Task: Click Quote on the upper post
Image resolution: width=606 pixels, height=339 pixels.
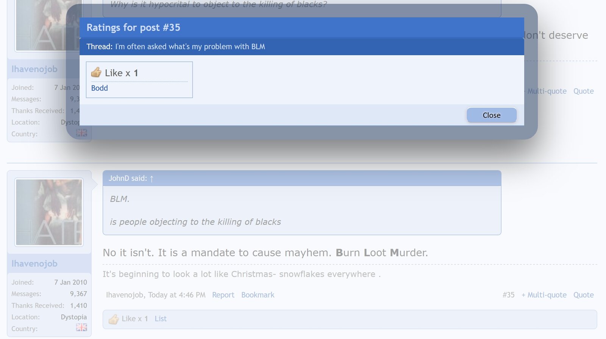Action: pos(583,91)
